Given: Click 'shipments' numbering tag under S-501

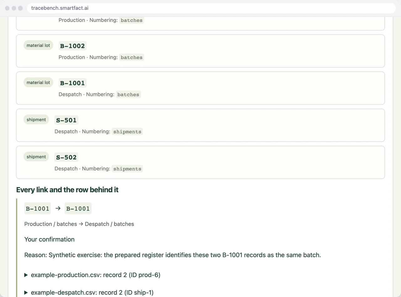Looking at the screenshot, I should [127, 132].
